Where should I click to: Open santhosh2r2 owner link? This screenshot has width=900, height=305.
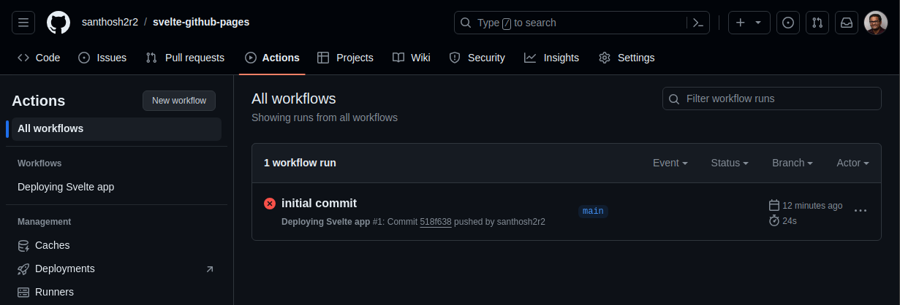(109, 22)
